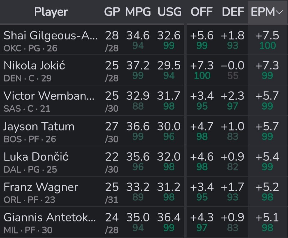Click Wembanyama's +2.3 DEF value
The image size is (288, 238).
[232, 96]
